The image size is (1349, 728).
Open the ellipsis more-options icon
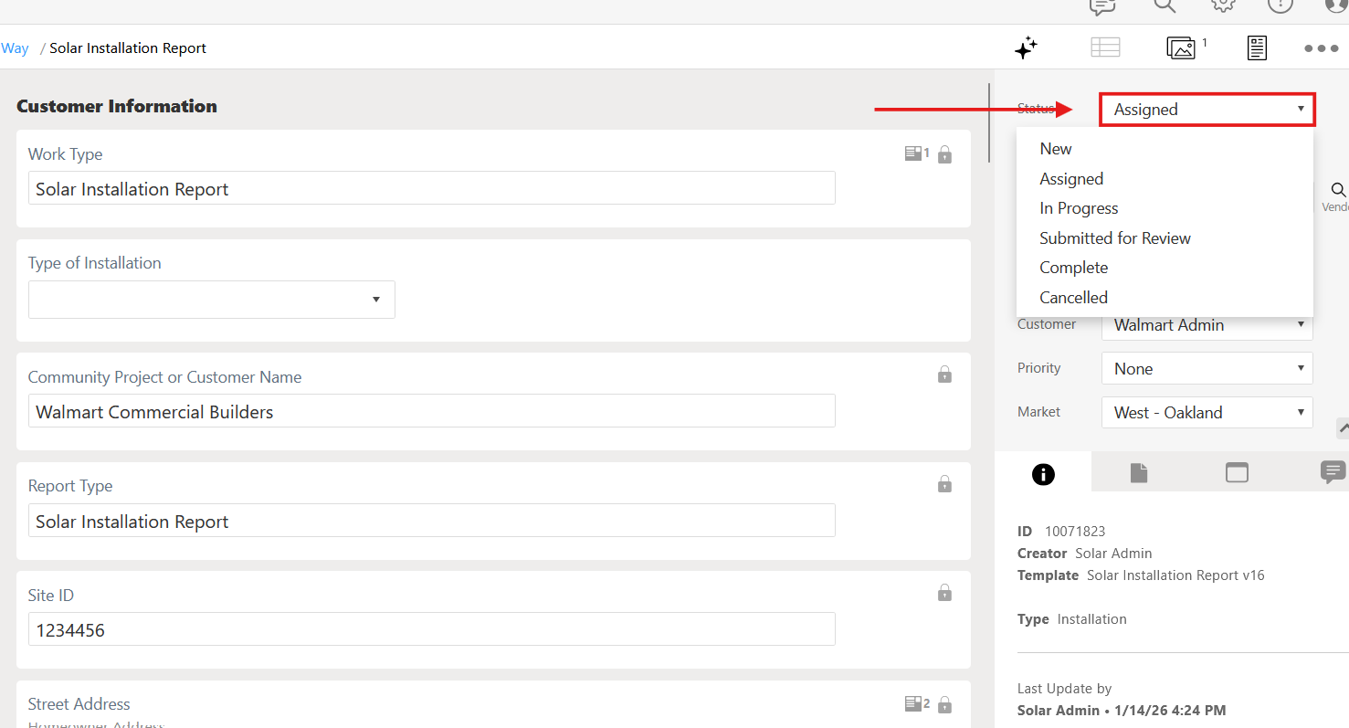coord(1322,49)
